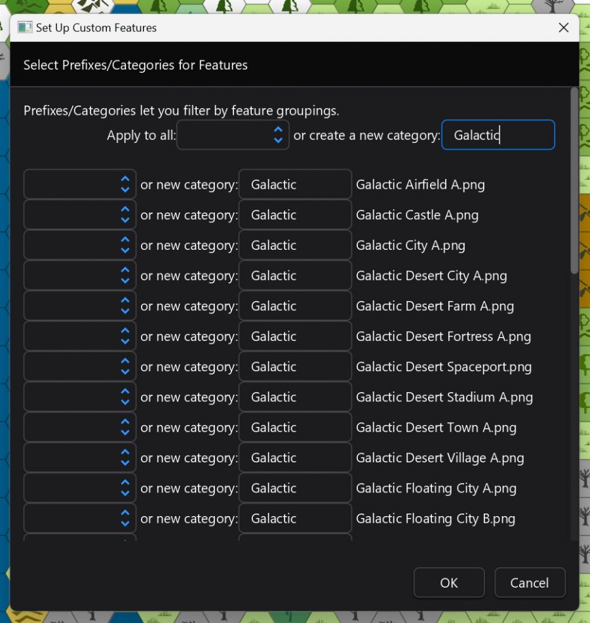The width and height of the screenshot is (590, 623).
Task: Open category dropdown for Galactic Desert Farm A.png
Action: (x=79, y=306)
